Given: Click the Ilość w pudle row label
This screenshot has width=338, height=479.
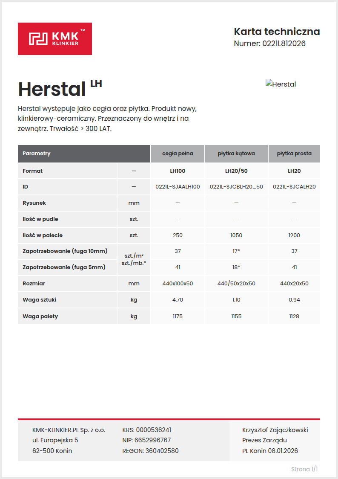Looking at the screenshot, I should coord(40,219).
